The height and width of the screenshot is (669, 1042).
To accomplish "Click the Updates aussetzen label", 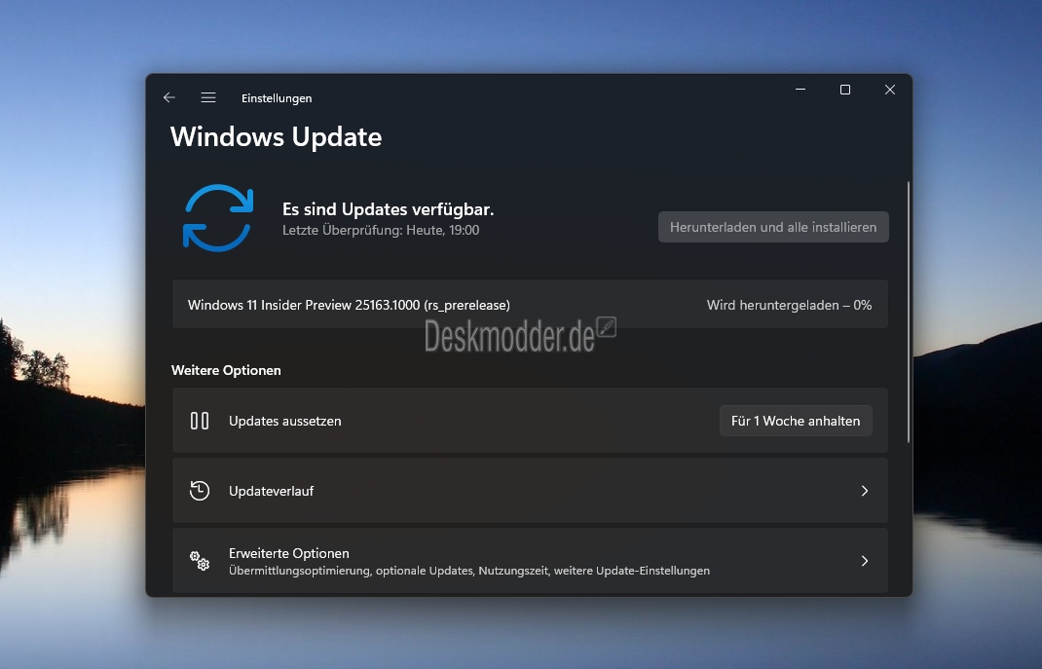I will 285,421.
